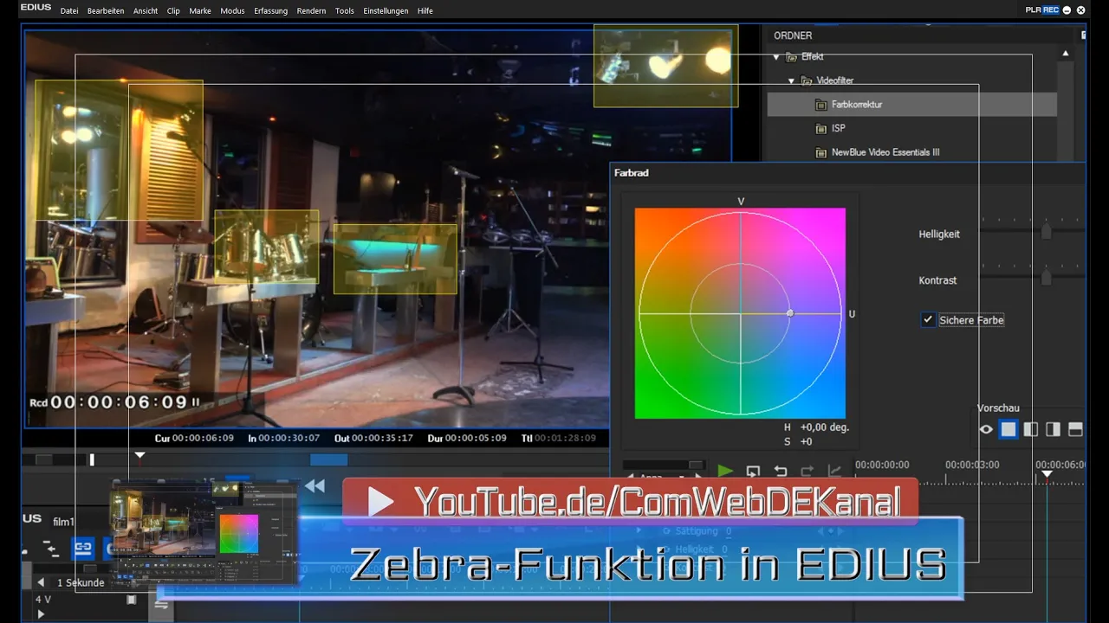
Task: Open the Ansicht menu
Action: (x=146, y=11)
